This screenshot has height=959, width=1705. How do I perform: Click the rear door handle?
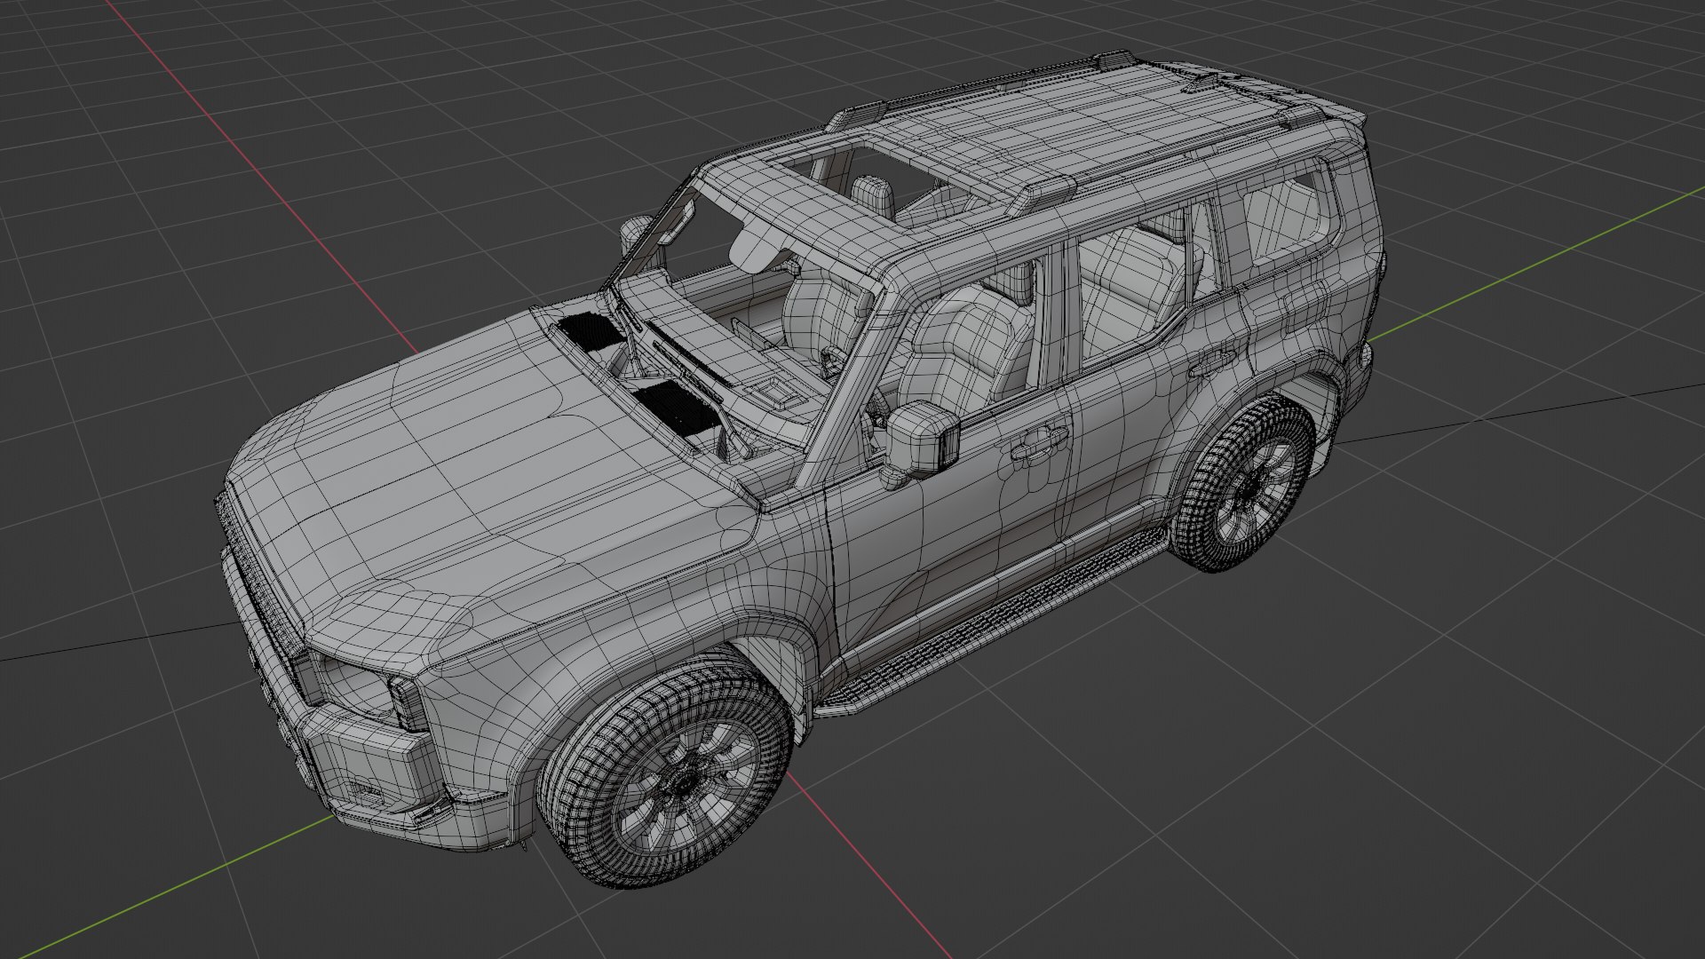coord(1215,362)
